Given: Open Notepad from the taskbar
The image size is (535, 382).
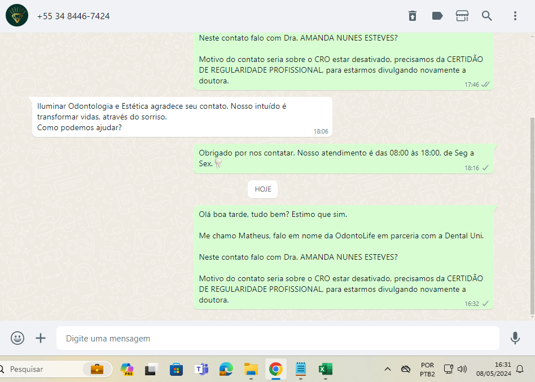Looking at the screenshot, I should click(x=301, y=369).
